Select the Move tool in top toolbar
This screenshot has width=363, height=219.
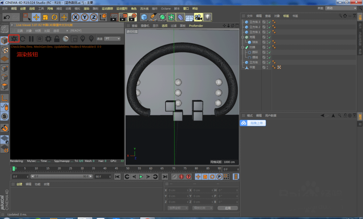36,17
